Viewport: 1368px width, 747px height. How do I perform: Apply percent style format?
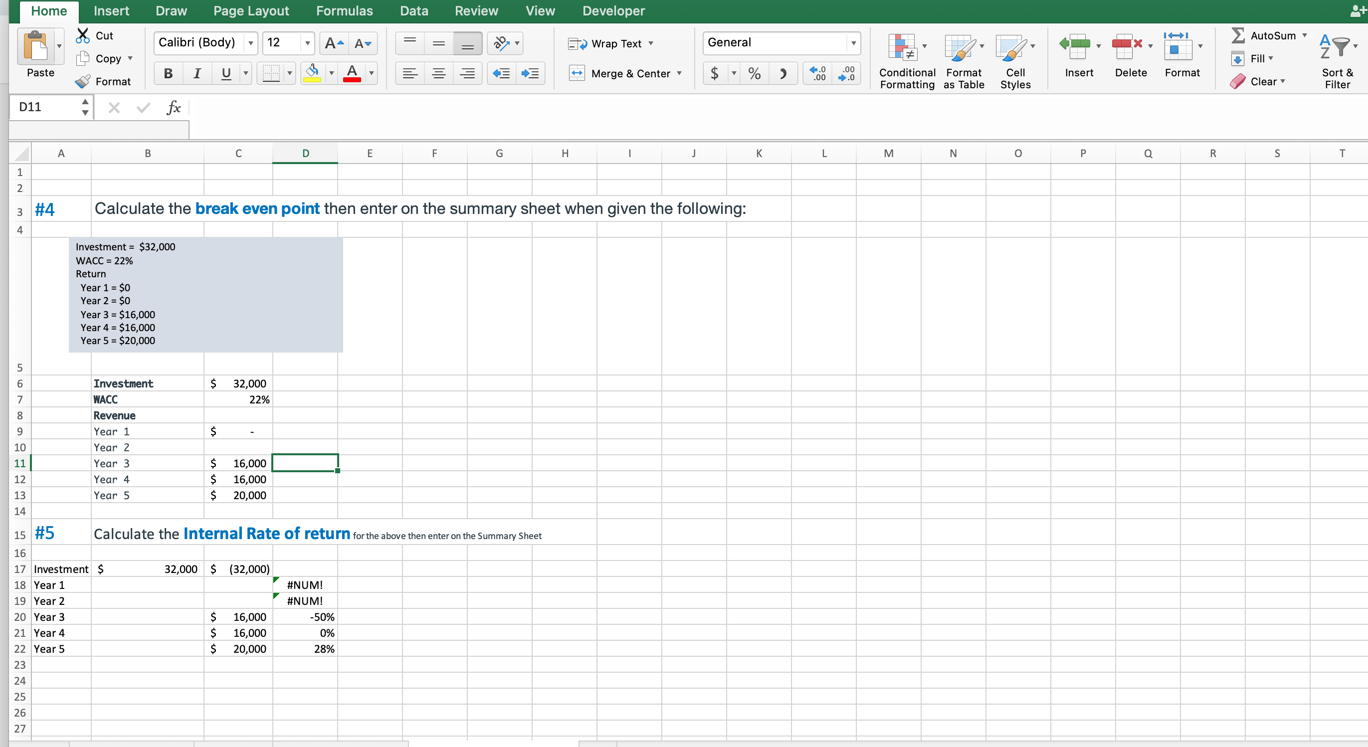pos(754,73)
